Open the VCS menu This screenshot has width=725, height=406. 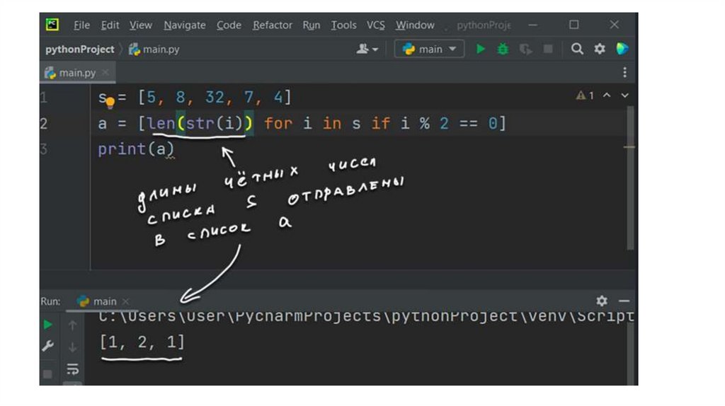pos(375,25)
